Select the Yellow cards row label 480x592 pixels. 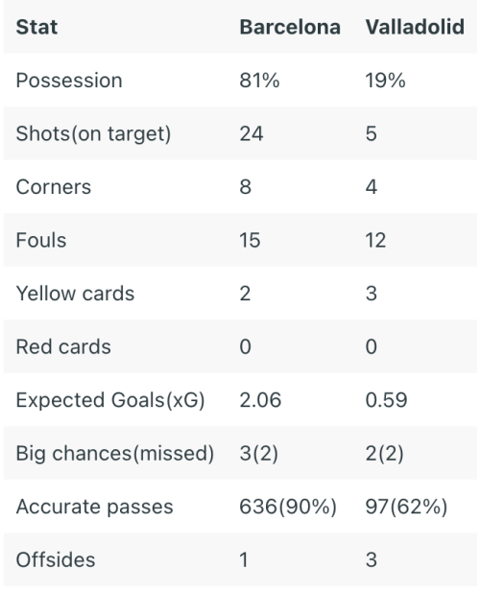75,294
